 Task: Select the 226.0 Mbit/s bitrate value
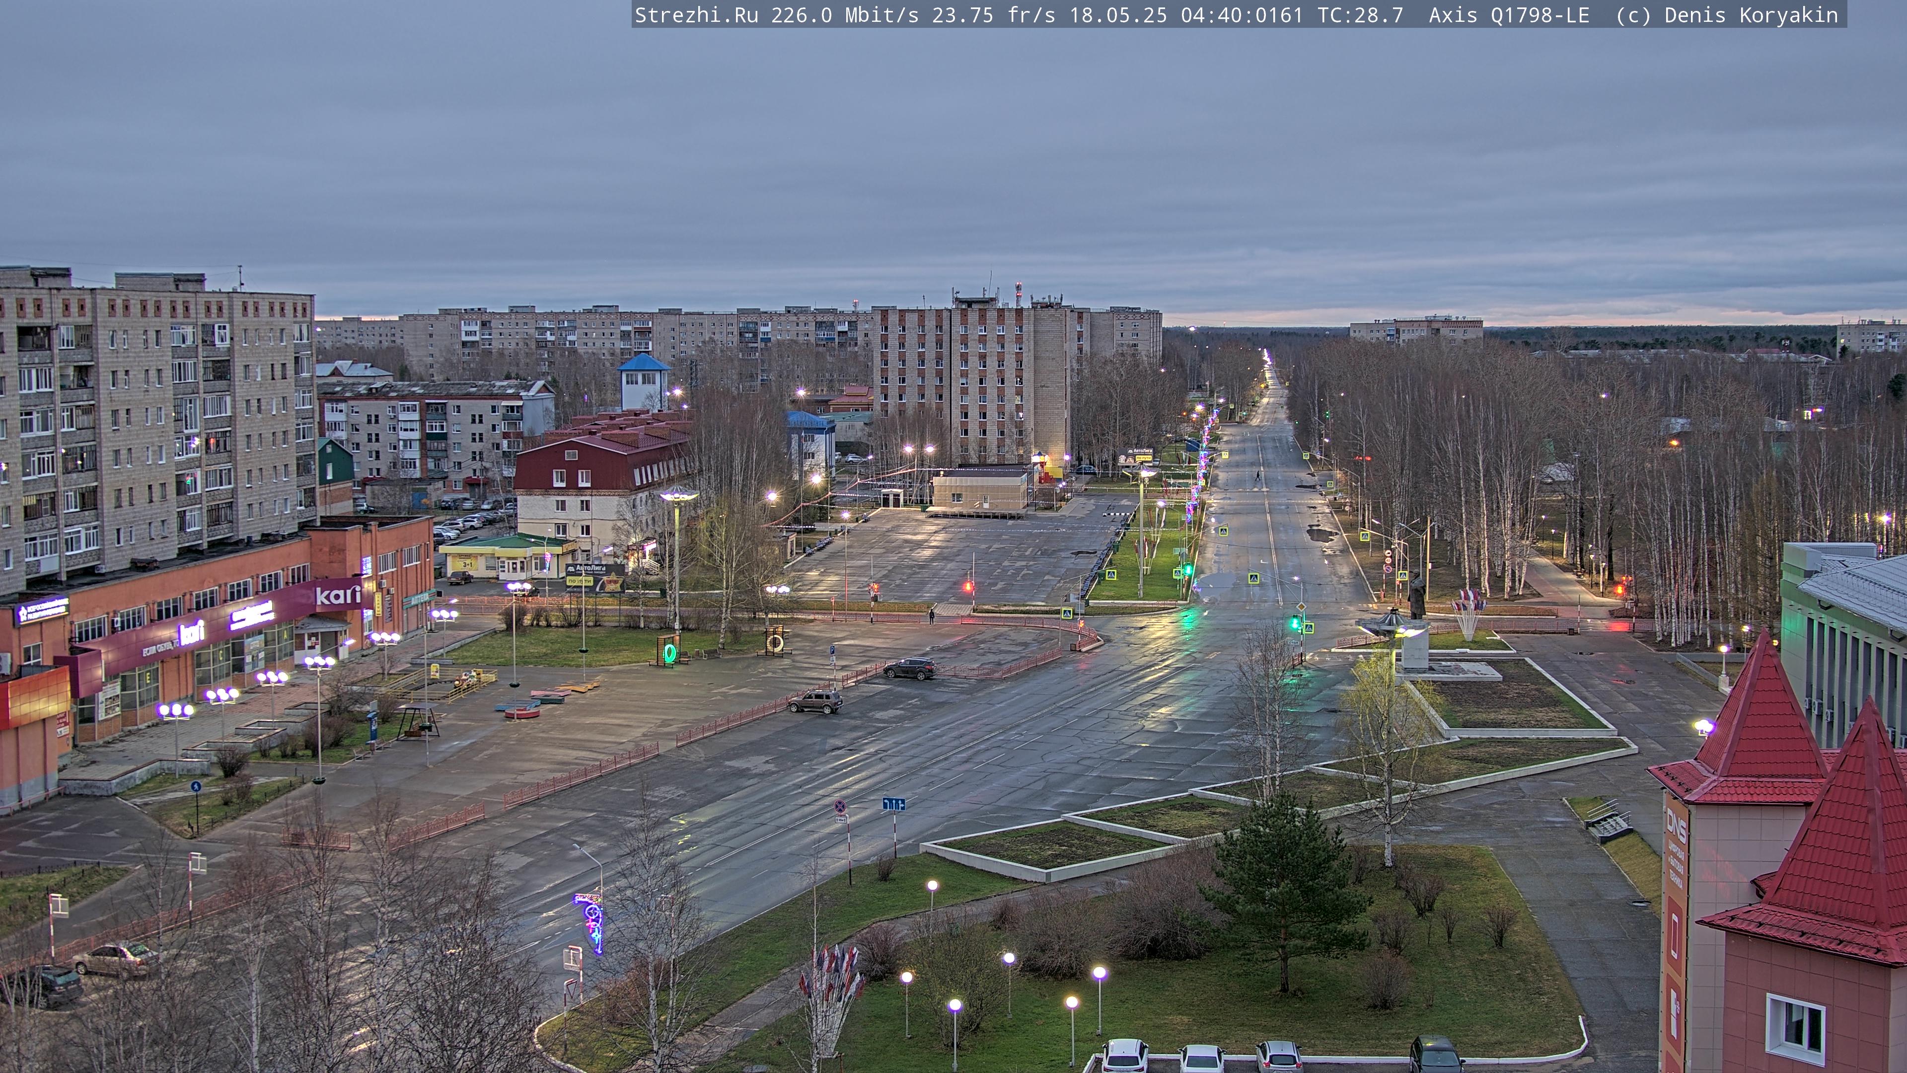[x=845, y=15]
